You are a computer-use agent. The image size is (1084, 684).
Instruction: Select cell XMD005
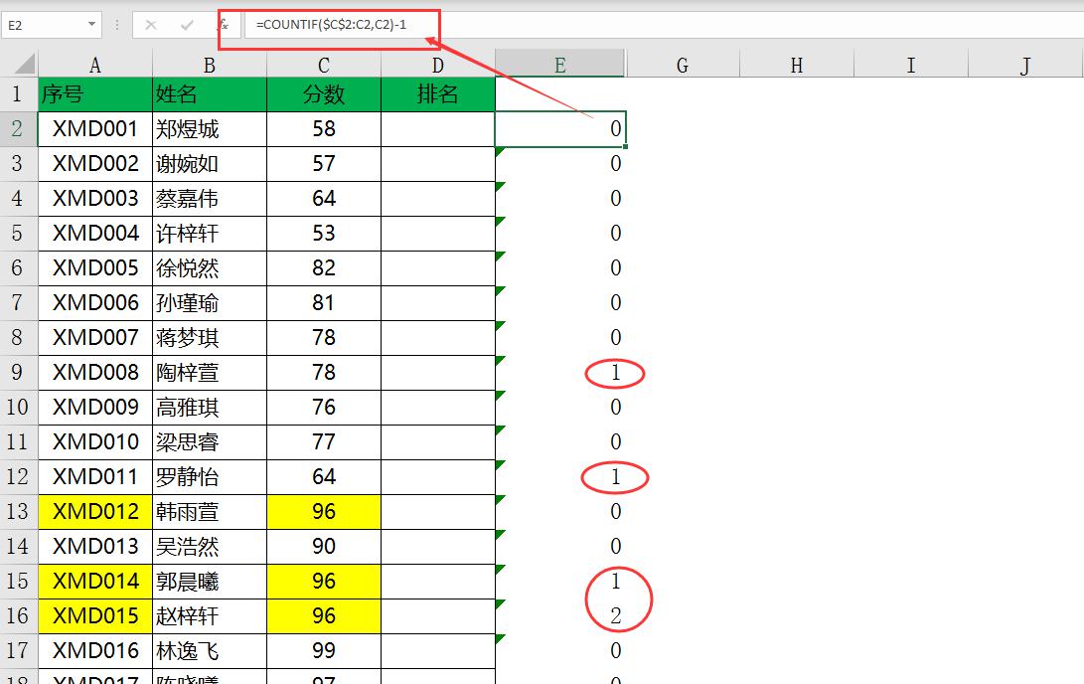(95, 267)
